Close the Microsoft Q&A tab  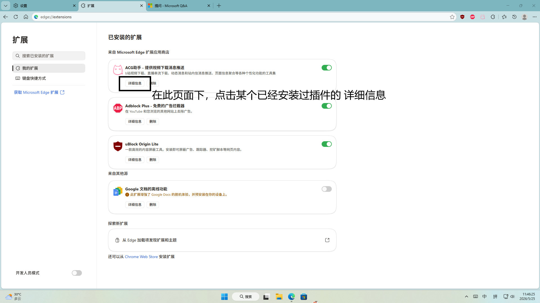point(209,6)
